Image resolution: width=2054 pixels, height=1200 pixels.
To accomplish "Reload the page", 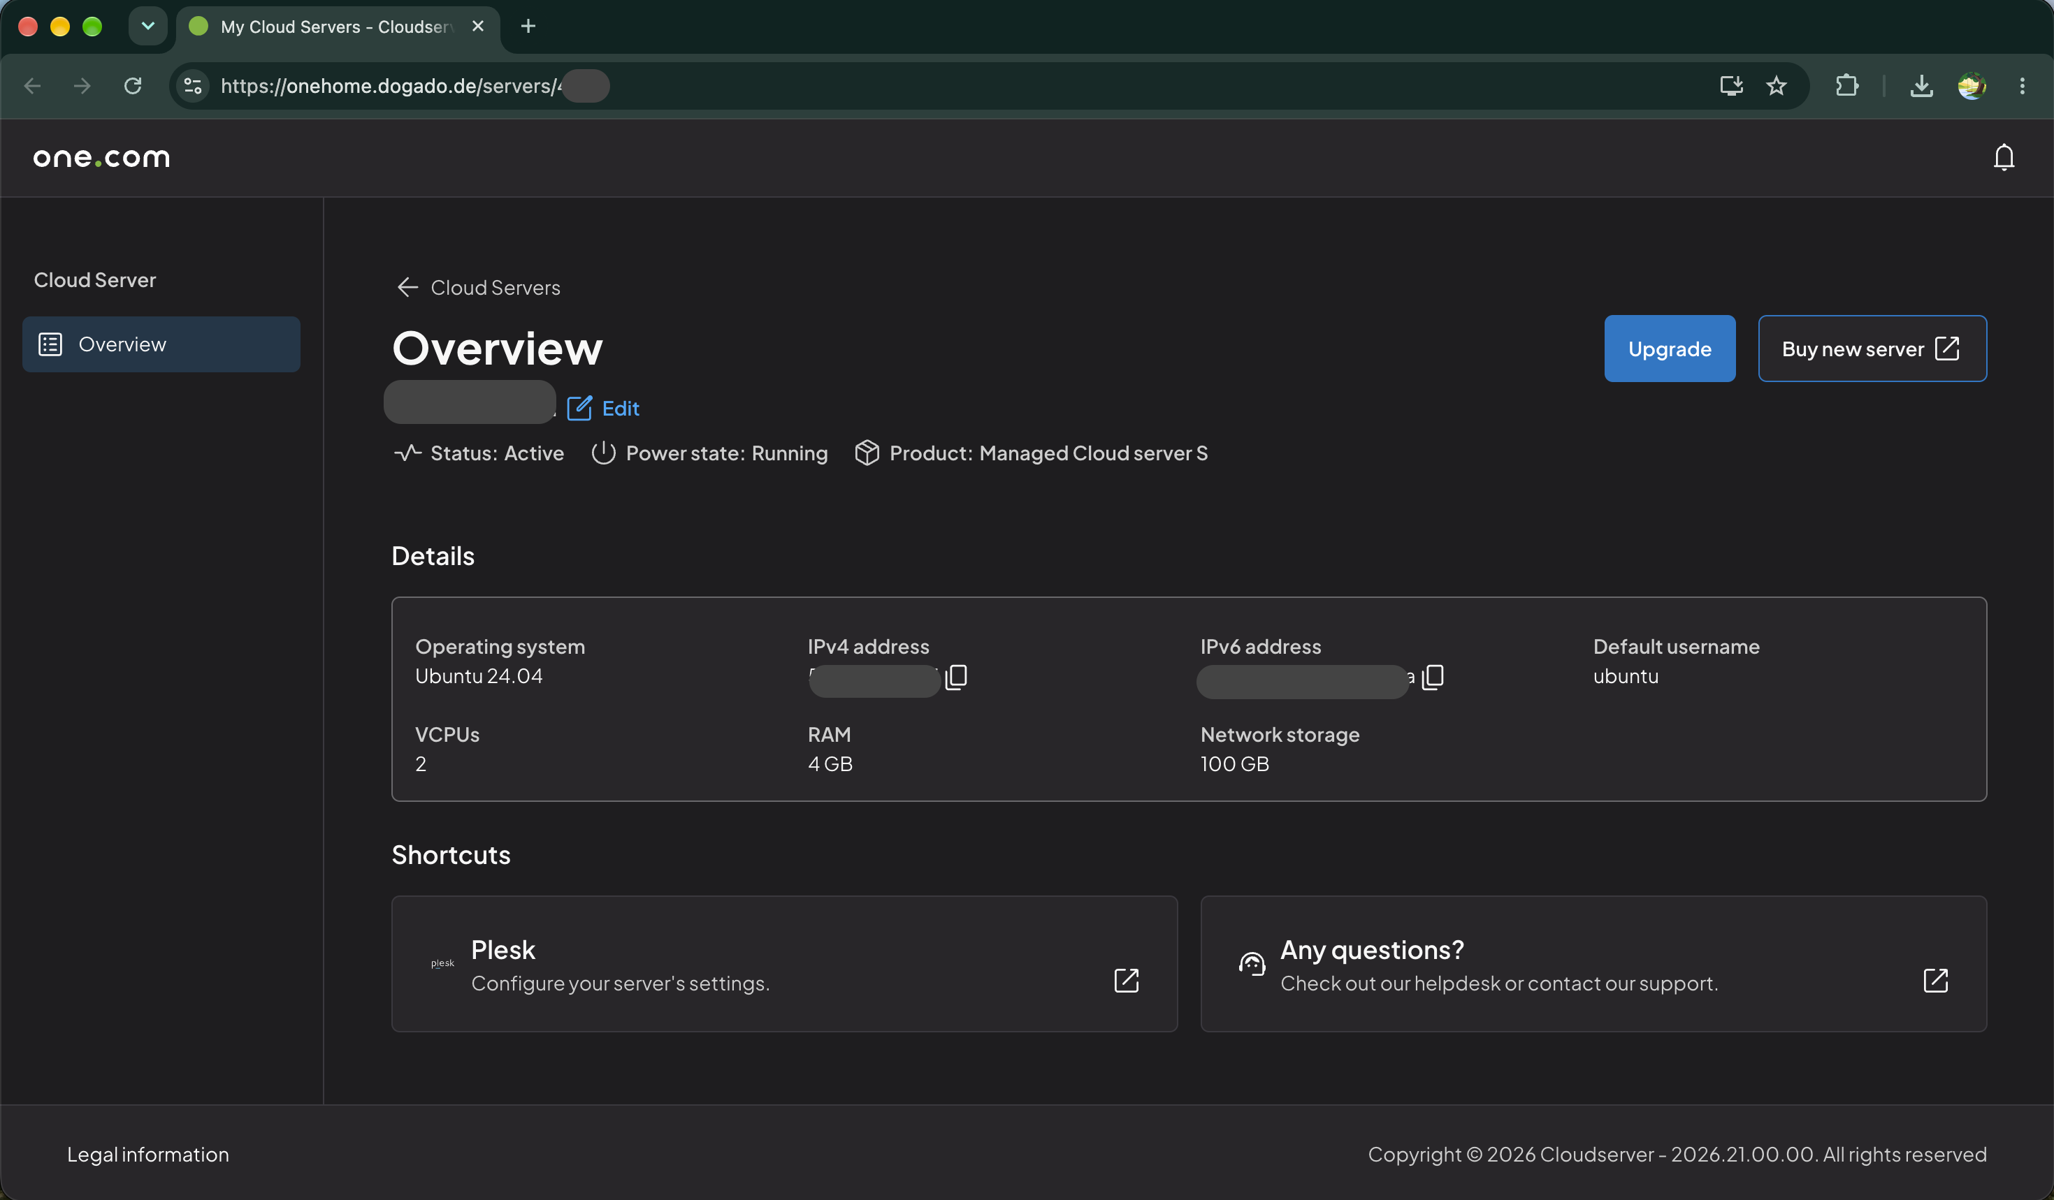I will point(133,85).
